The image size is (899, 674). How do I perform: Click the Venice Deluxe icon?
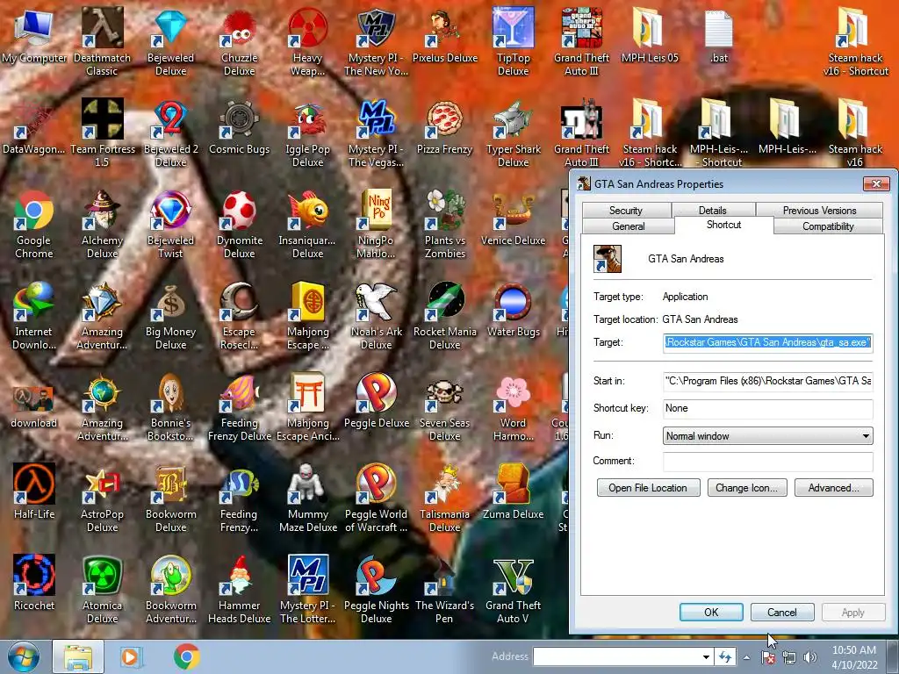tap(513, 210)
